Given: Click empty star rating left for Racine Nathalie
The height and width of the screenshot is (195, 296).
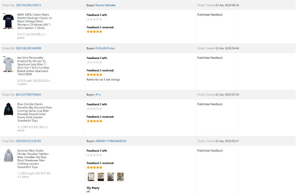Looking at the screenshot, I should pos(94,19).
